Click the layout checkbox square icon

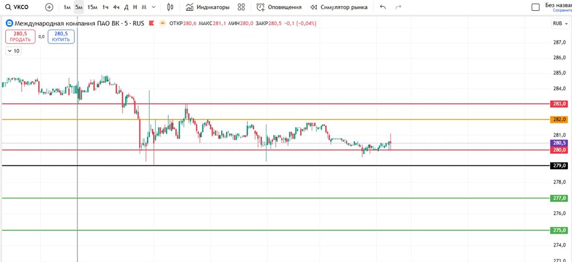pyautogui.click(x=535, y=7)
